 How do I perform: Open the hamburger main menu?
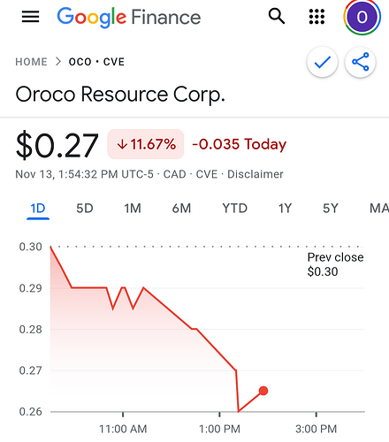30,17
